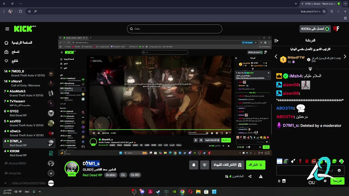
Task: Click the share icon under the stream
Action: pyautogui.click(x=250, y=176)
